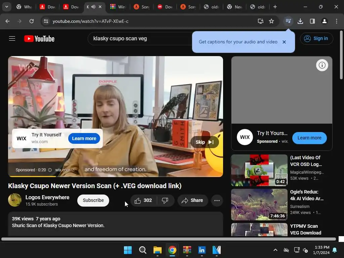Dislike this video
344x258 pixels.
tap(165, 200)
